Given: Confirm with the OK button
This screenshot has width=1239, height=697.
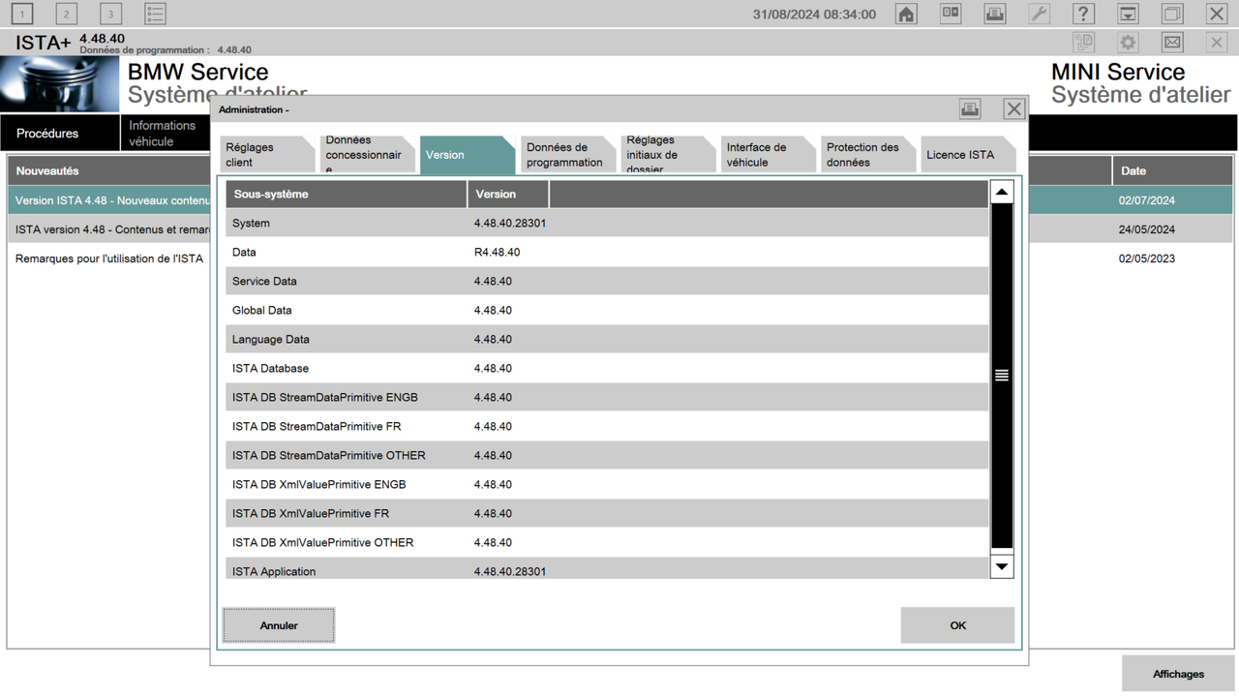Looking at the screenshot, I should (x=957, y=625).
